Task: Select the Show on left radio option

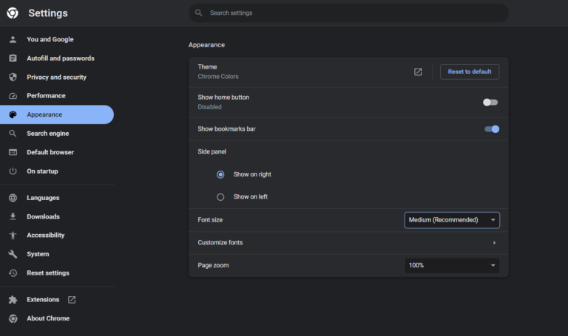Action: coord(220,197)
